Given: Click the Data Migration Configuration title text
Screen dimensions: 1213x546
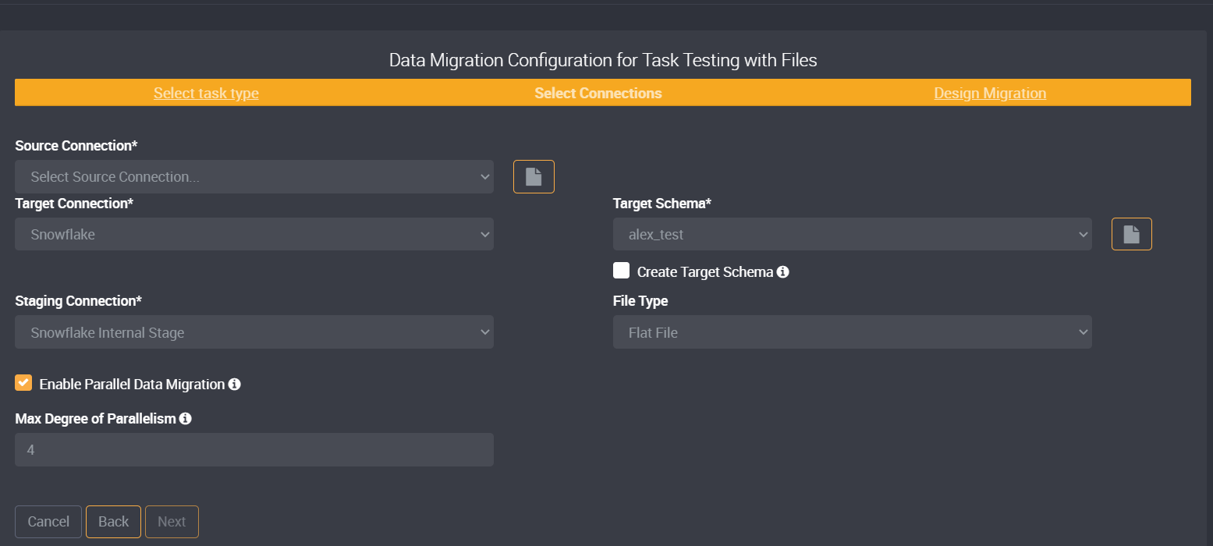Looking at the screenshot, I should click(x=603, y=60).
